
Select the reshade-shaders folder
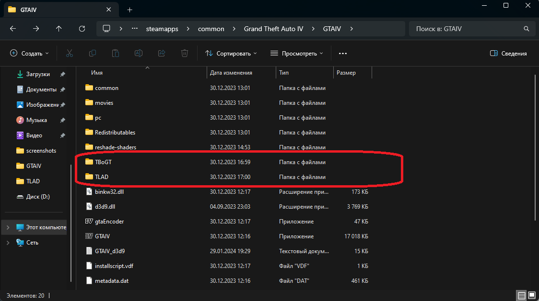(x=227, y=147)
